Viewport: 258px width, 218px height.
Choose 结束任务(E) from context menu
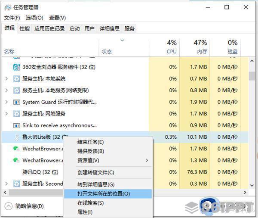pyautogui.click(x=108, y=142)
